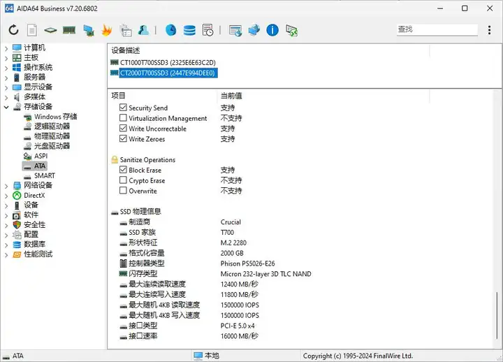Select 物理驱动器 in the tree
Image resolution: width=503 pixels, height=362 pixels.
tap(52, 136)
